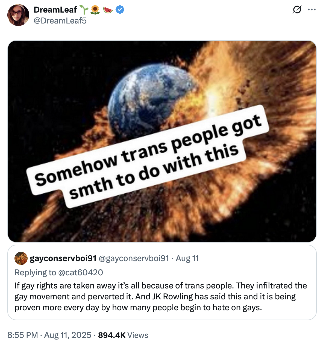Open the three-dot more options menu
The width and height of the screenshot is (323, 348).
click(312, 10)
